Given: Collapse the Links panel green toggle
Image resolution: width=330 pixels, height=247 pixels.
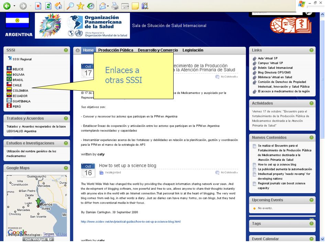Looking at the screenshot, I should pyautogui.click(x=311, y=50).
